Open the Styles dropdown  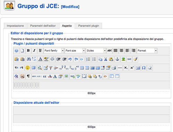pos(96,51)
